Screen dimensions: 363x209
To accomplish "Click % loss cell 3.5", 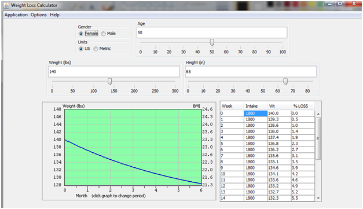I will pyautogui.click(x=303, y=162).
